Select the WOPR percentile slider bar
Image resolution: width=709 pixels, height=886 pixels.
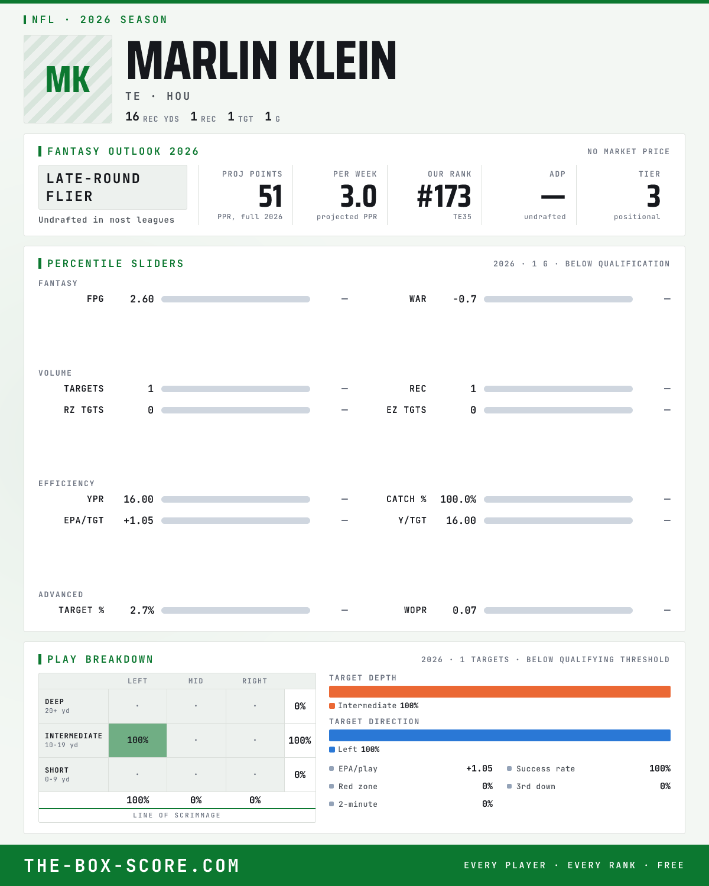558,610
